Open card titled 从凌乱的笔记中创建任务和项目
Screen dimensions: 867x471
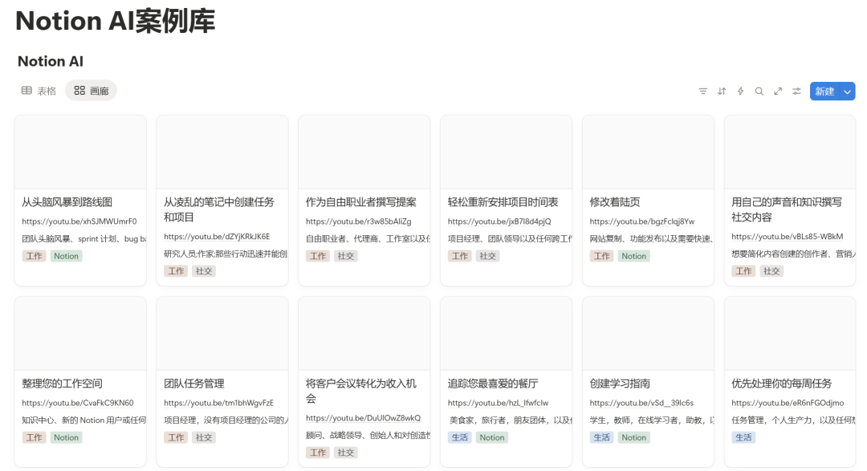tap(219, 209)
